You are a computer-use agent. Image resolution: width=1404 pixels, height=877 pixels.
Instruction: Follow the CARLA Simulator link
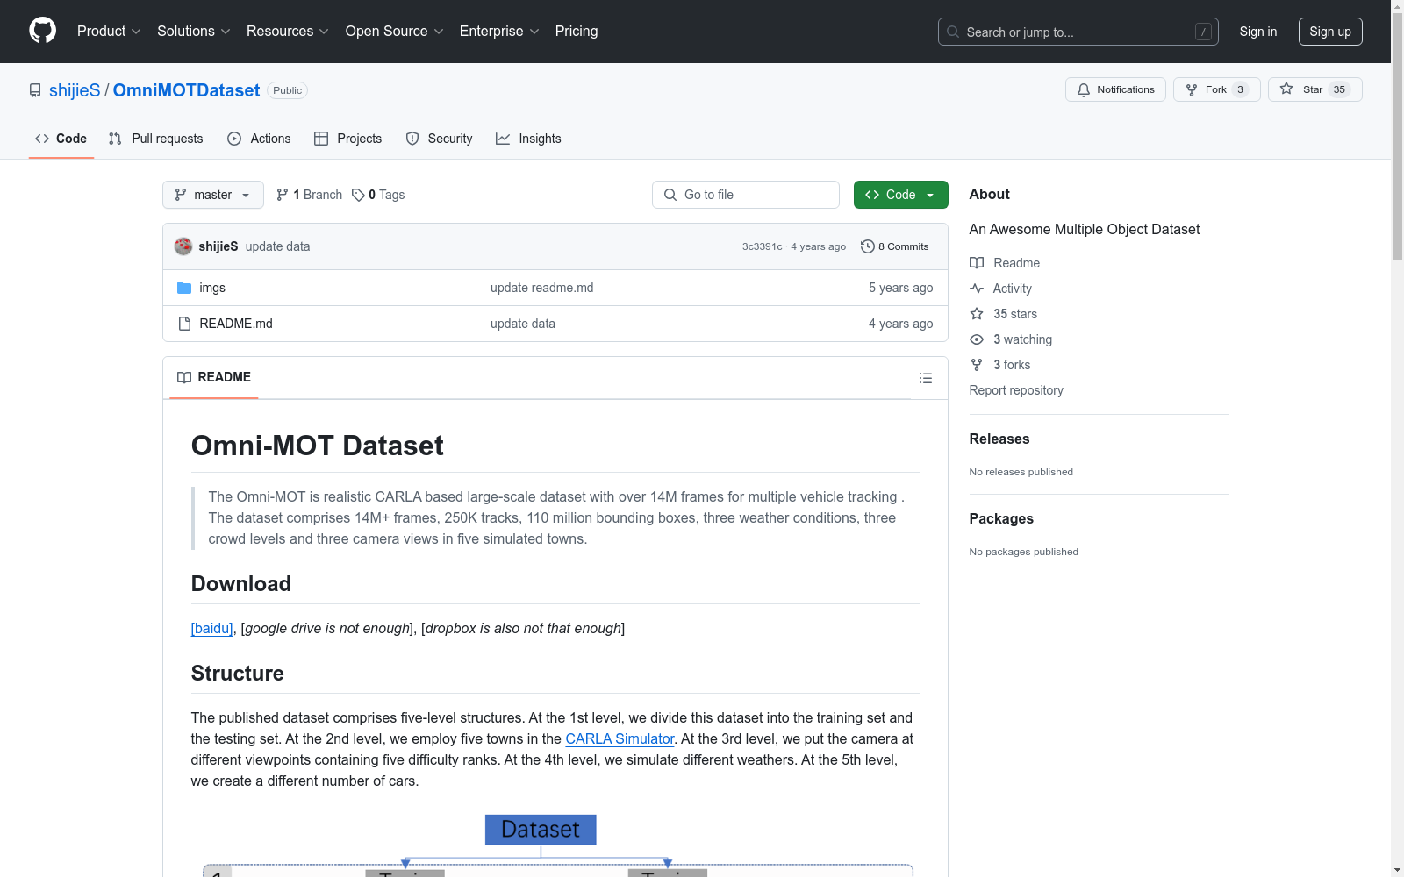point(620,738)
